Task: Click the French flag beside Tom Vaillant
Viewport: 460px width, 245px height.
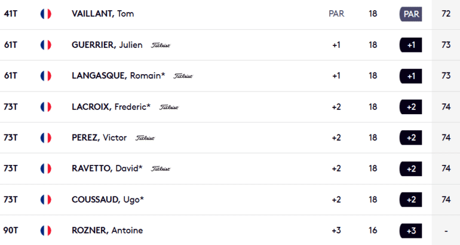Action: tap(46, 14)
